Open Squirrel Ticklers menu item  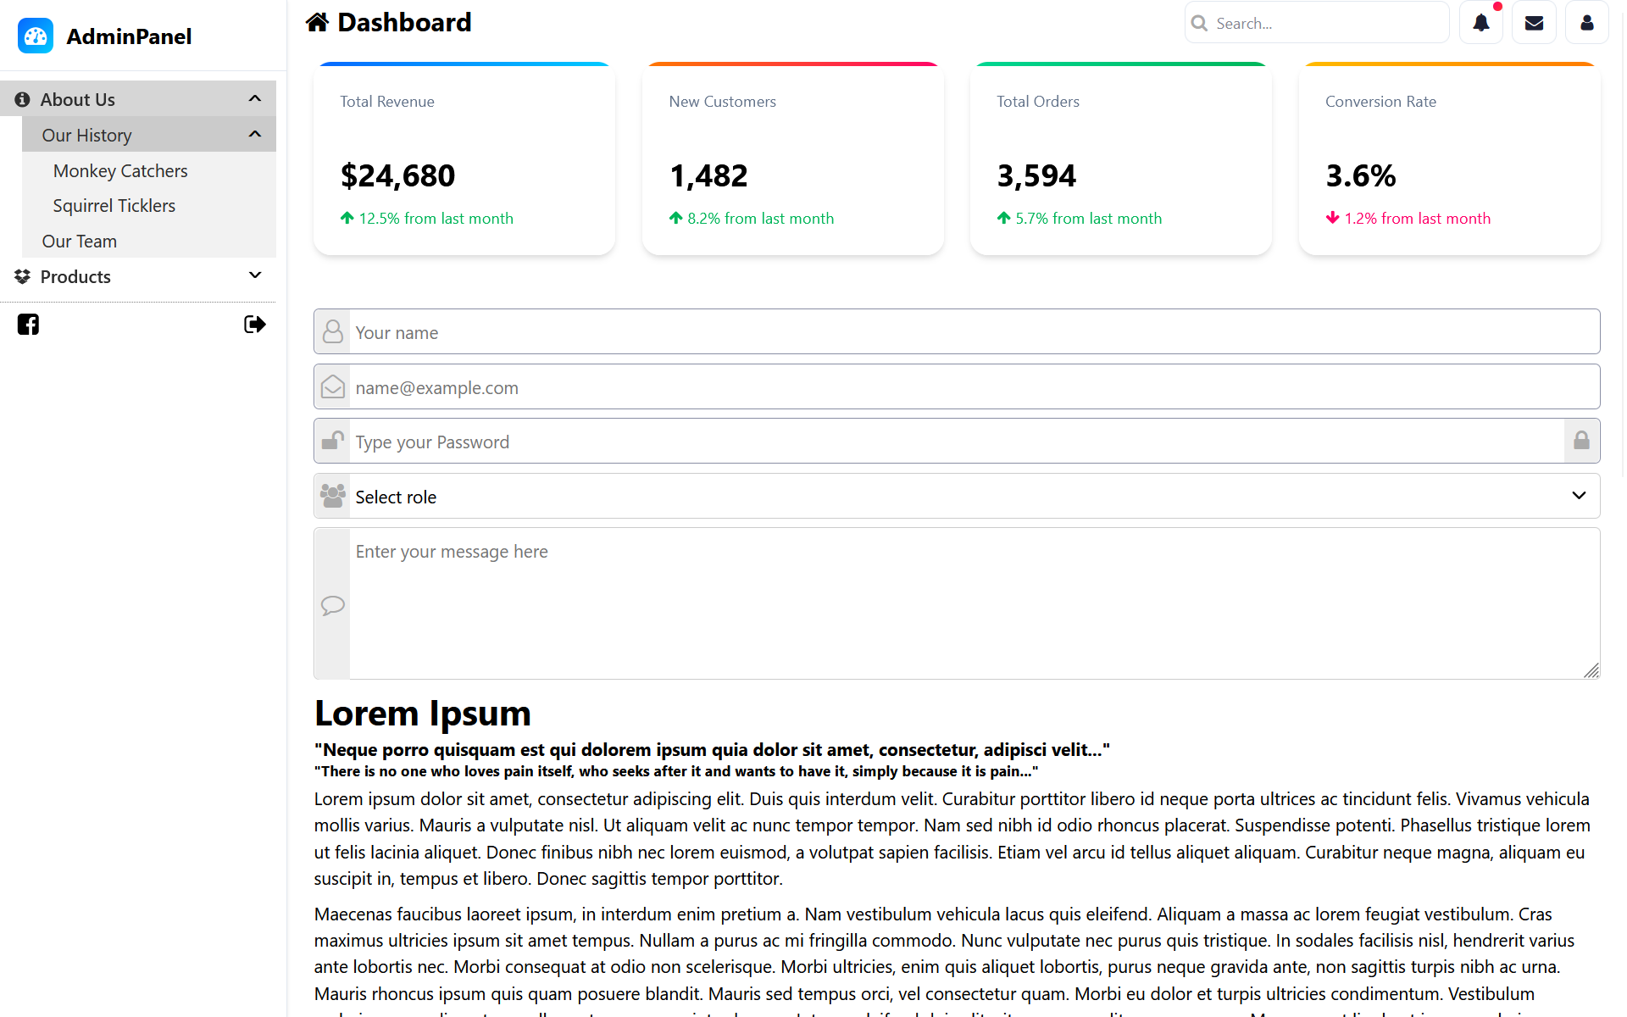tap(114, 206)
